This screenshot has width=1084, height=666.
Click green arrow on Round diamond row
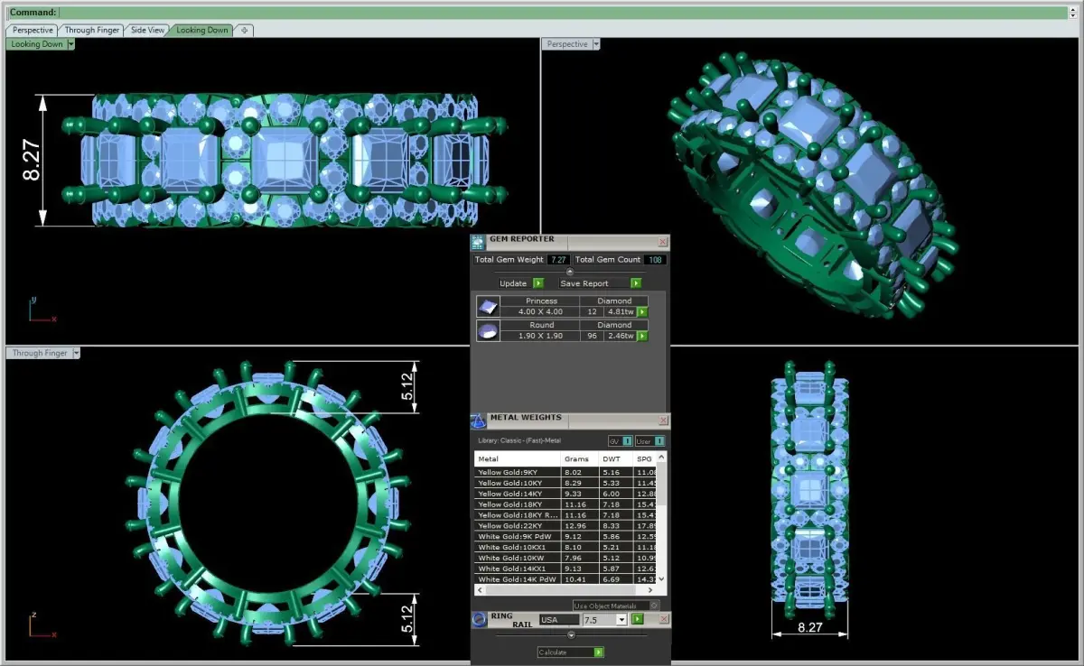point(642,336)
